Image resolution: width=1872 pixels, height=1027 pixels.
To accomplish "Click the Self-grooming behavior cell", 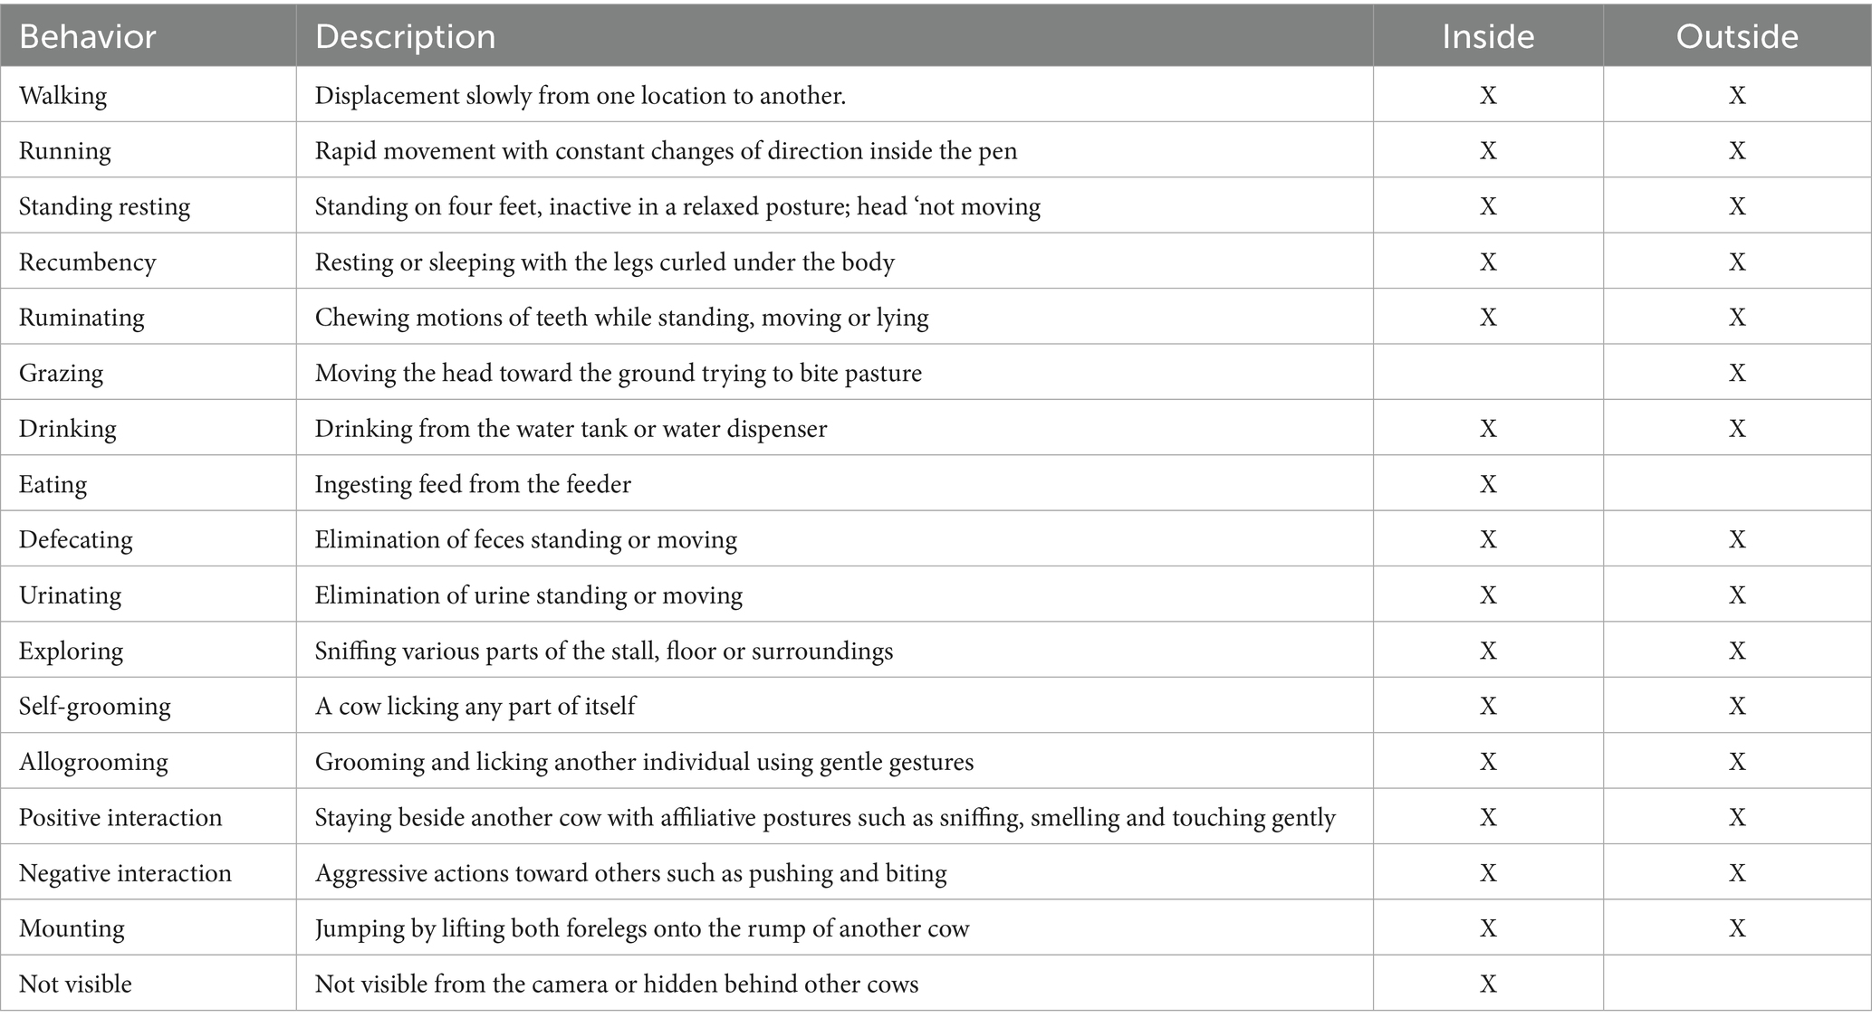I will coord(94,706).
